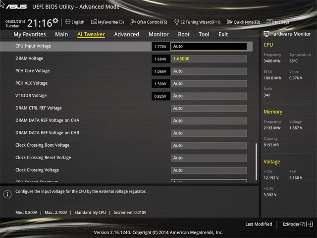Viewport: 317px width, 238px height.
Task: Click the 0.825V reading box
Action: tap(160, 96)
